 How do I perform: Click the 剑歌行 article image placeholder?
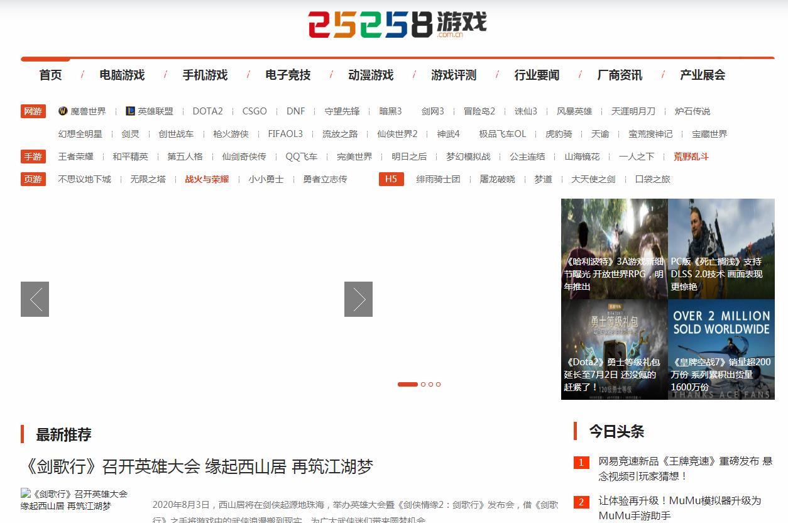74,500
